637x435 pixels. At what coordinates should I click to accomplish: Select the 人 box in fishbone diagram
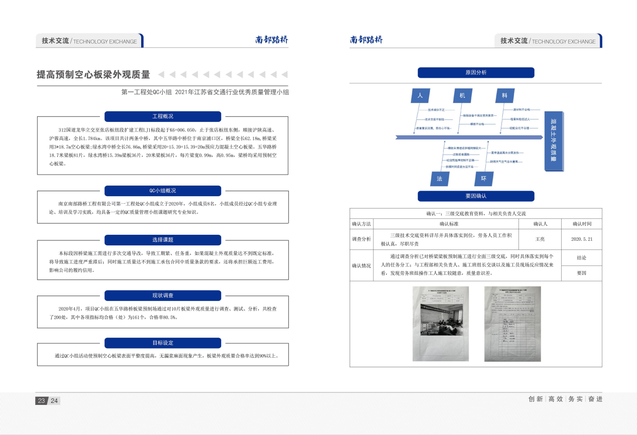click(420, 95)
